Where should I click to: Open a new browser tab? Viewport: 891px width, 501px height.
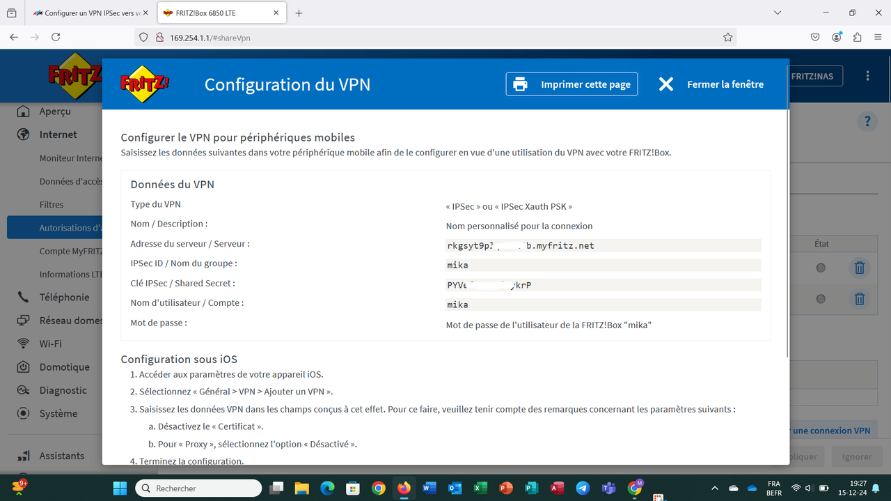[x=299, y=13]
